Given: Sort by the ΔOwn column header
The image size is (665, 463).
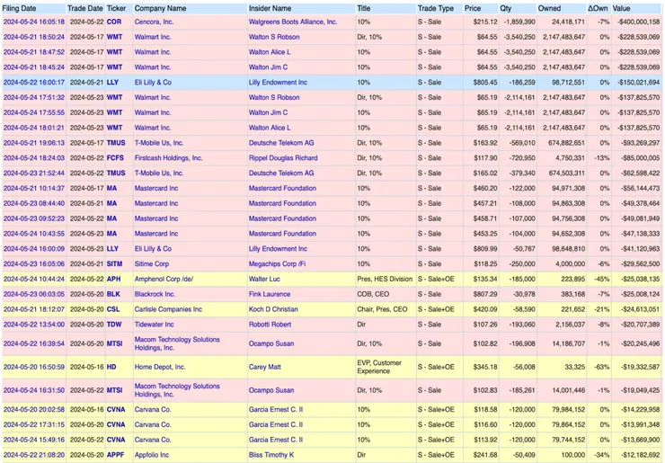Looking at the screenshot, I should tap(598, 8).
